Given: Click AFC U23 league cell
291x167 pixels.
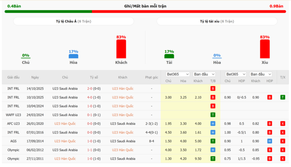Looking at the screenshot, I should pyautogui.click(x=13, y=124).
